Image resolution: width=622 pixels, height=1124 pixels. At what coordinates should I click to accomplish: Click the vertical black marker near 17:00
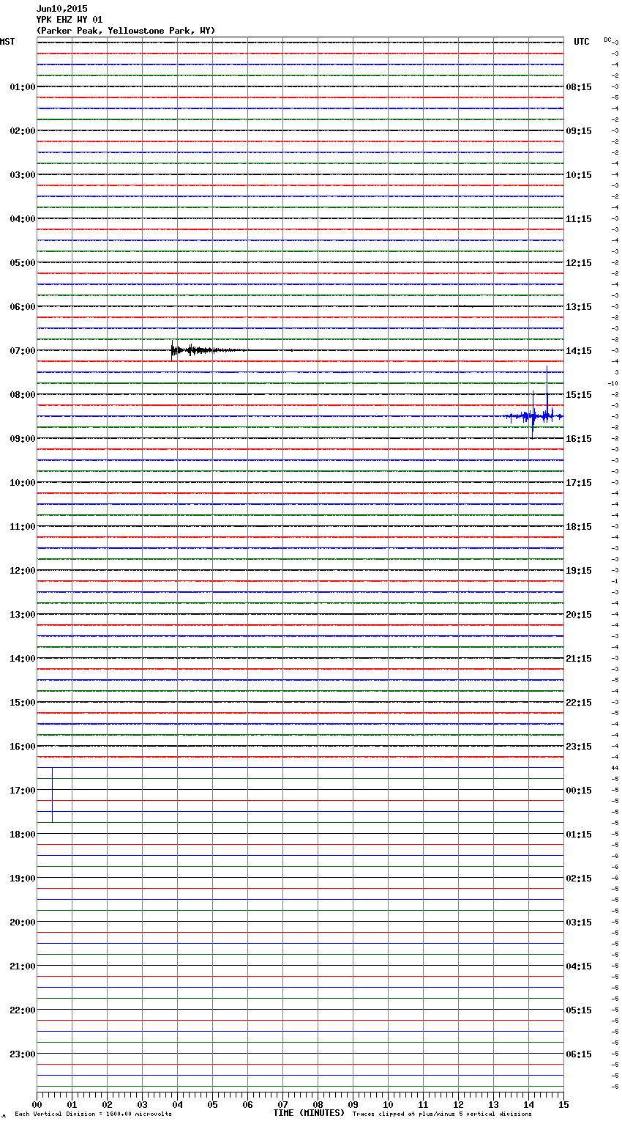[x=52, y=794]
